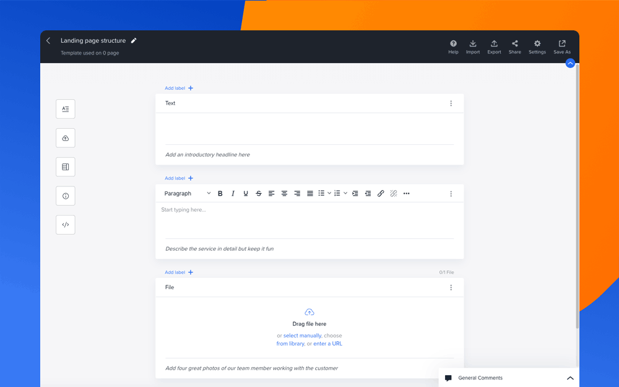Image resolution: width=619 pixels, height=387 pixels.
Task: Go back using the left chevron arrow
Action: [48, 41]
